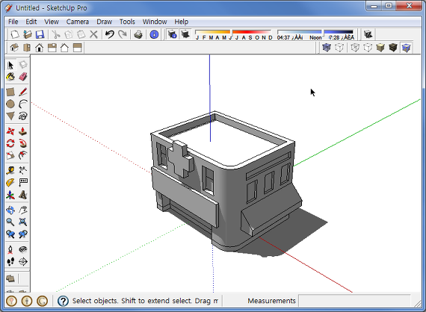Activate the Orbit tool

pyautogui.click(x=10, y=210)
